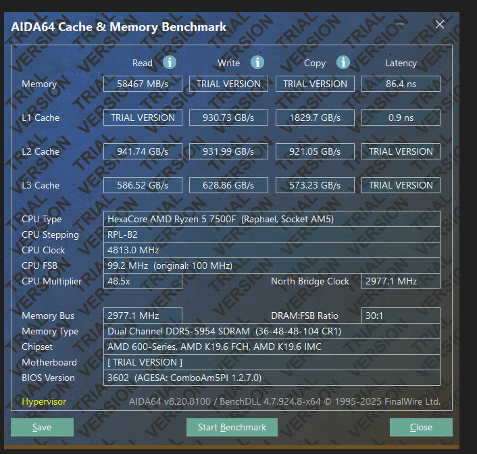Minimize the AIDA64 benchmark window
Image resolution: width=477 pixels, height=454 pixels.
[400, 24]
